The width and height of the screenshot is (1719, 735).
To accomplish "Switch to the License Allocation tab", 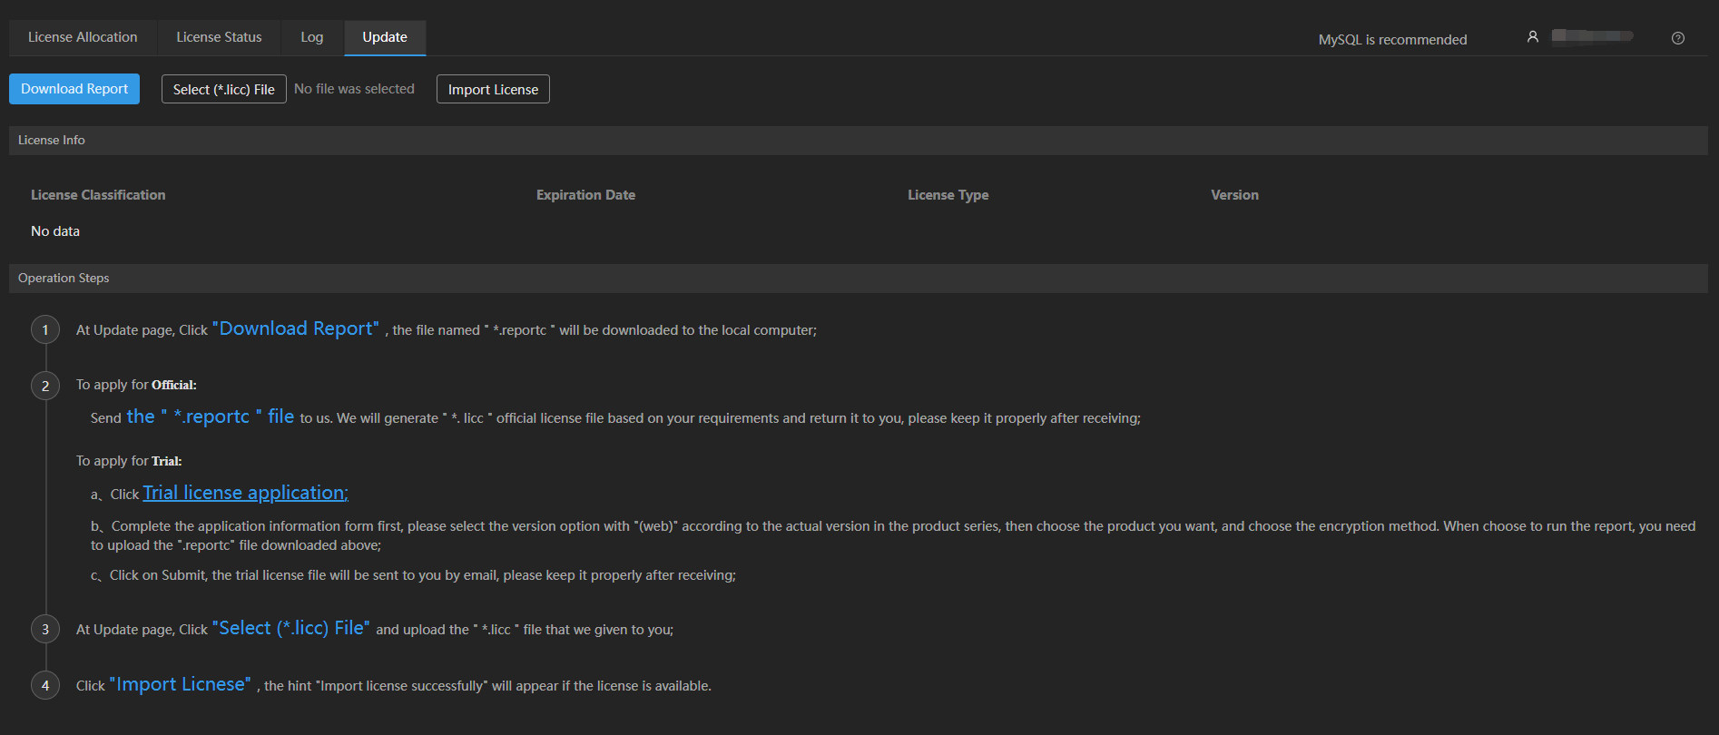I will click(83, 37).
